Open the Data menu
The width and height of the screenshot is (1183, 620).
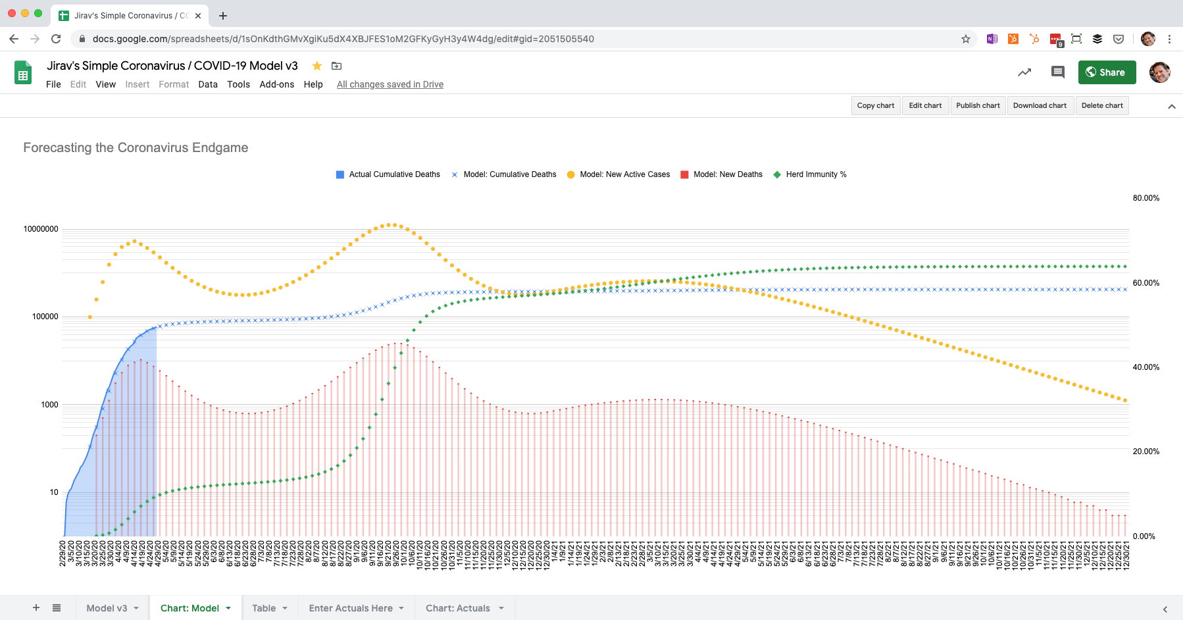coord(208,84)
